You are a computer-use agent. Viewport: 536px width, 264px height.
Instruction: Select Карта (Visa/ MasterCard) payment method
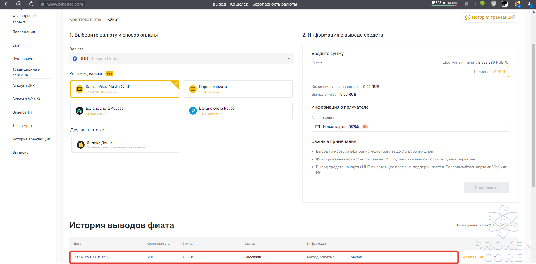pyautogui.click(x=125, y=89)
